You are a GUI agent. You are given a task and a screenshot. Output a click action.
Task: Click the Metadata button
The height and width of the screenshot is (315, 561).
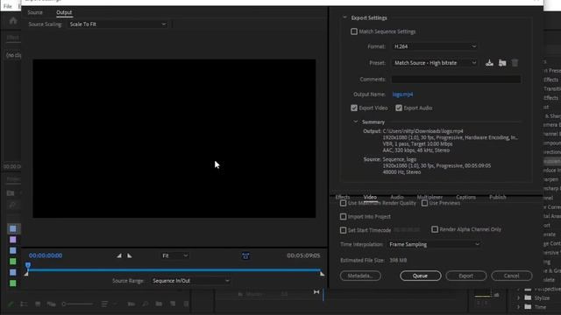point(360,276)
